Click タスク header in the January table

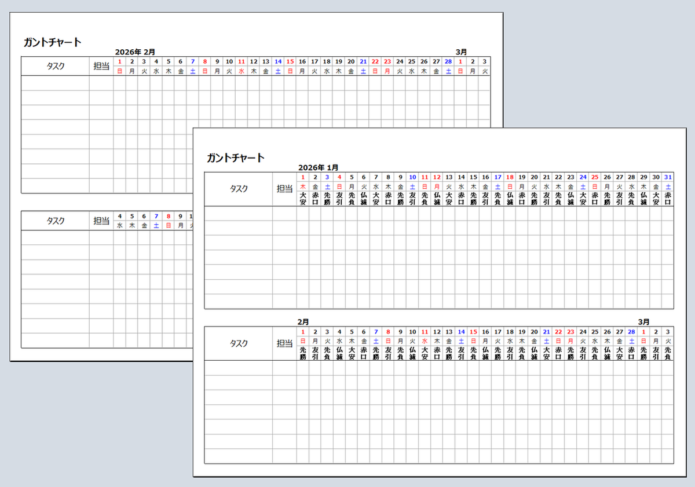click(x=239, y=189)
